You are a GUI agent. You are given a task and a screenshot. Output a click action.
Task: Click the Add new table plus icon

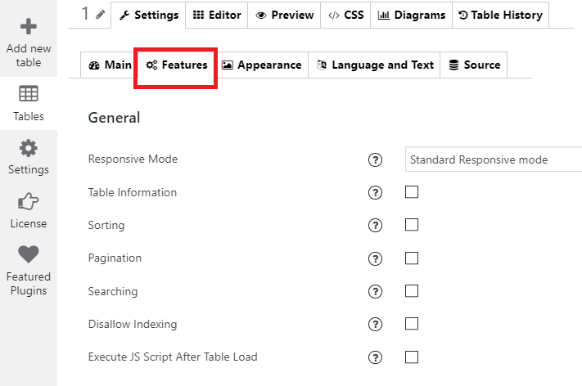point(28,27)
